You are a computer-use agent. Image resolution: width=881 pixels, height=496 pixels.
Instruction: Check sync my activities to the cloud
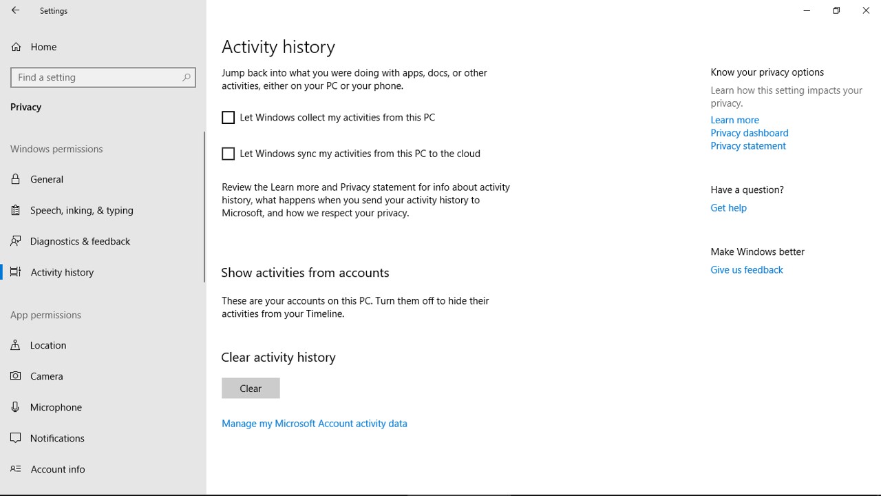[x=229, y=154]
